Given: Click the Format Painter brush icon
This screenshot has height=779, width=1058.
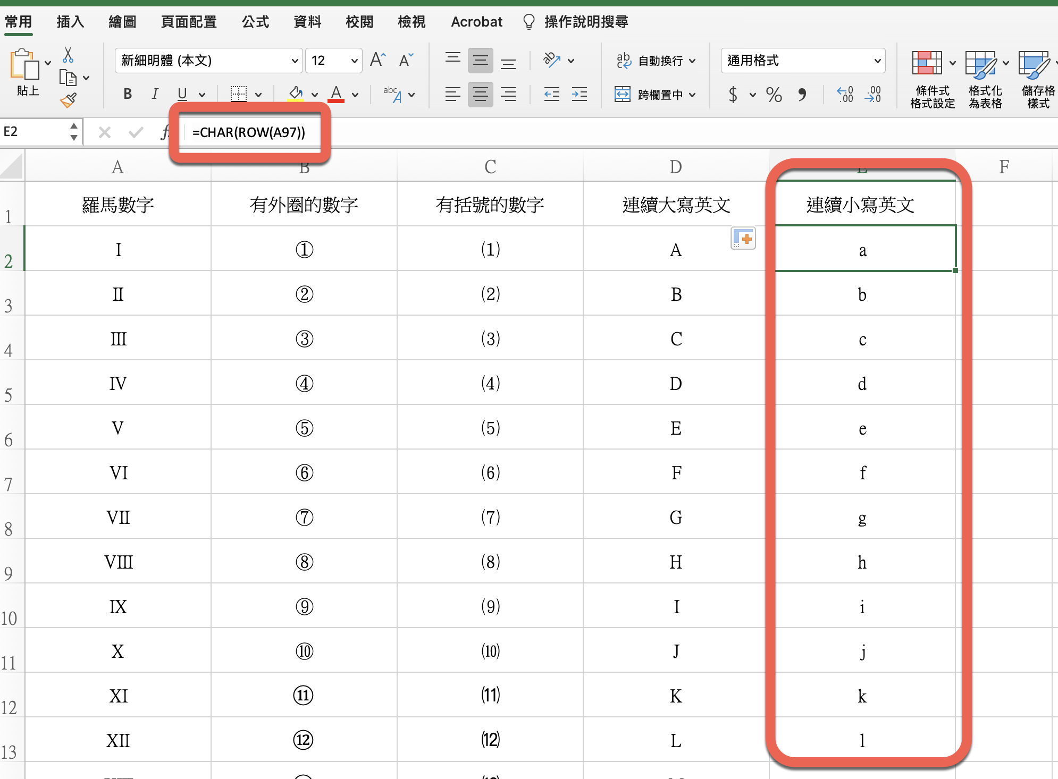Looking at the screenshot, I should tap(68, 100).
